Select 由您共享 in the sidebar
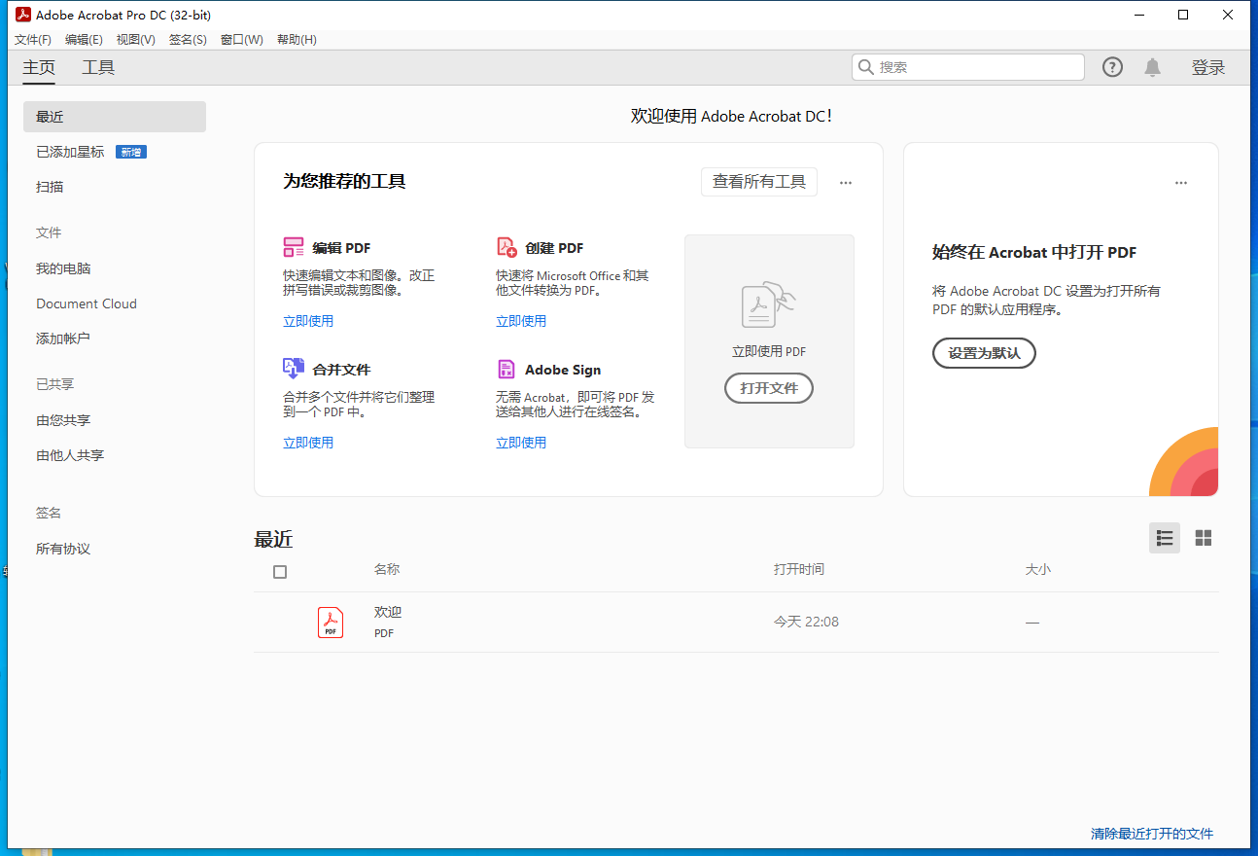Viewport: 1258px width, 856px height. [x=63, y=420]
